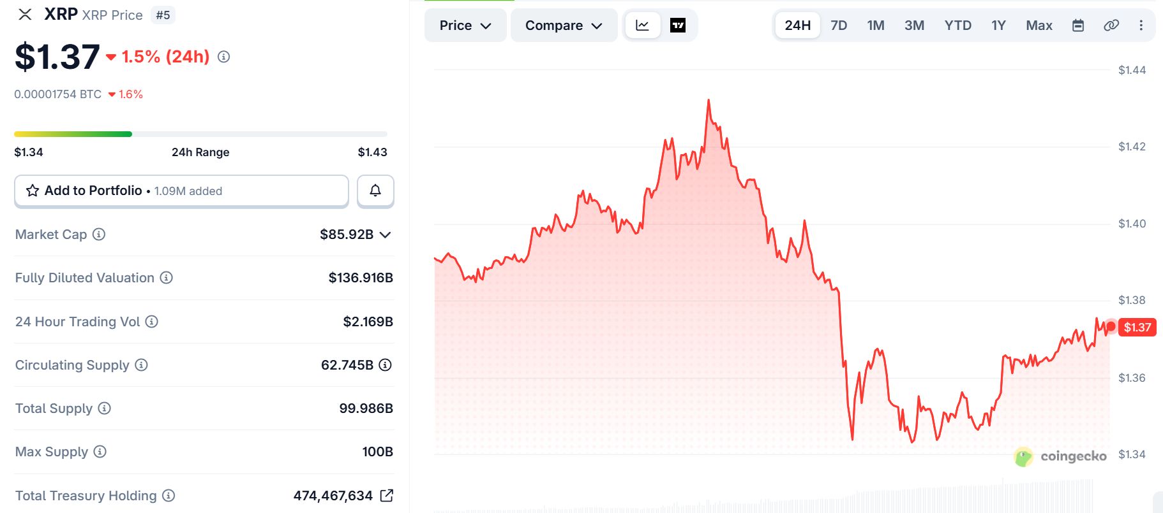1163x513 pixels.
Task: Click the 100B max supply value
Action: click(377, 452)
